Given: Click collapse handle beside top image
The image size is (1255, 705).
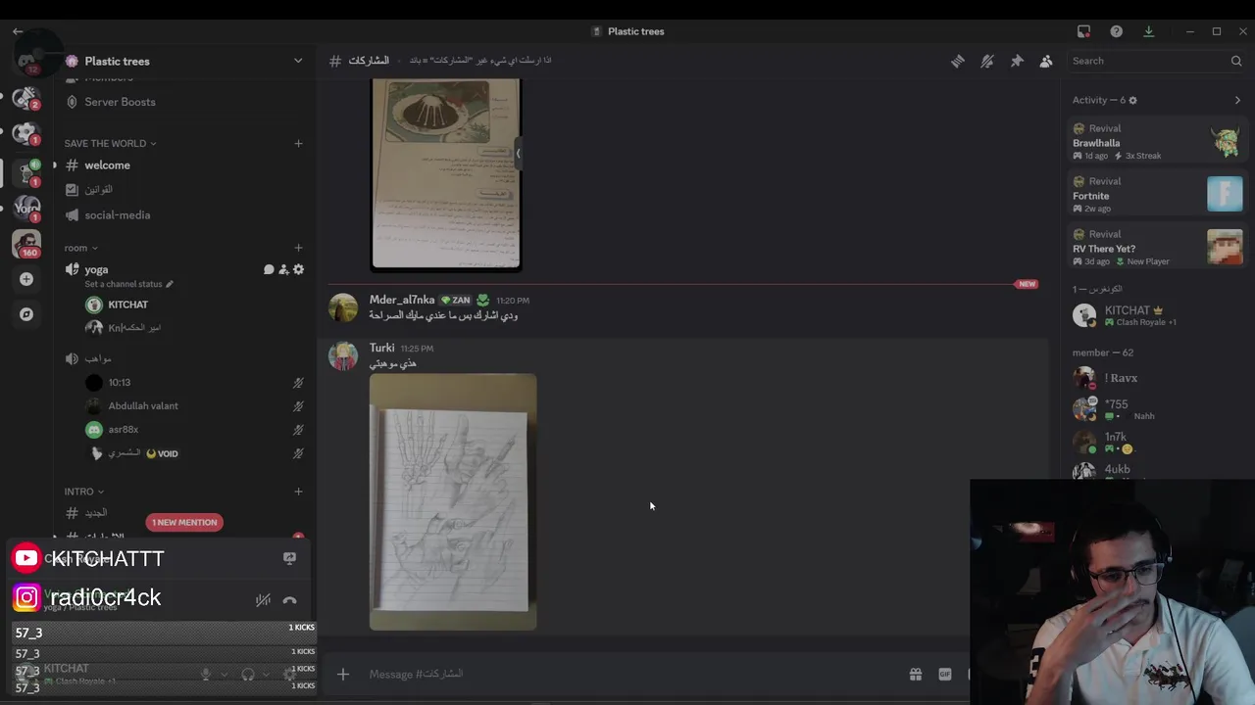Looking at the screenshot, I should point(519,153).
